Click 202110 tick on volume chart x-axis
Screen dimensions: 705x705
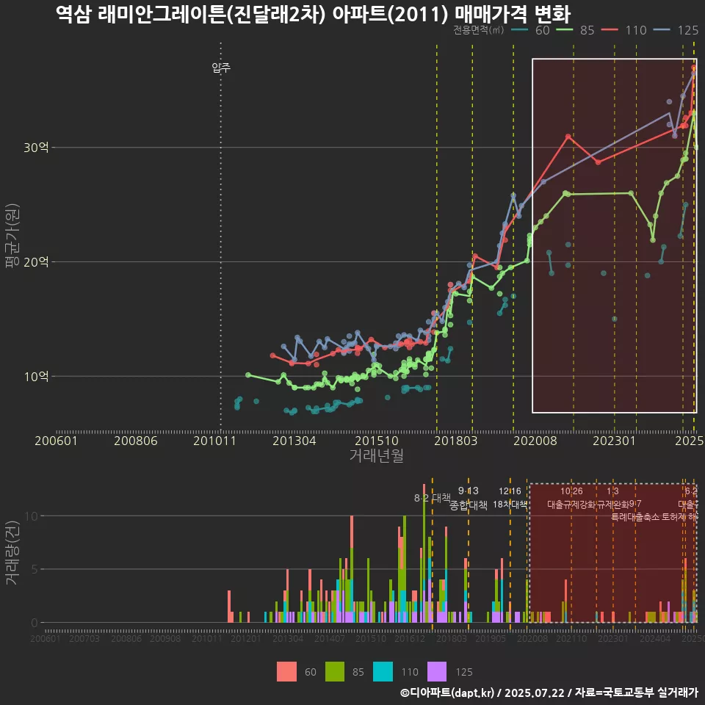(x=571, y=638)
